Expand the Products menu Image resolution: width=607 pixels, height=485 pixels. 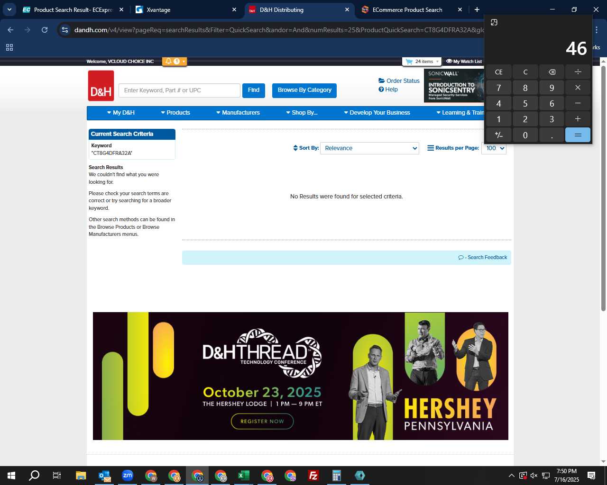[x=175, y=113]
